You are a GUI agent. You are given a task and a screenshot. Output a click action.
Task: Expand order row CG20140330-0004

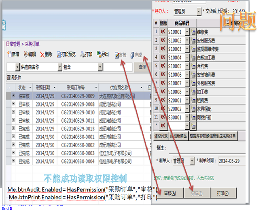pyautogui.click(x=13, y=161)
